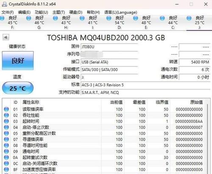Open the 硬盘(D) menu
Viewport: 212px width, 174px height.
click(x=76, y=12)
